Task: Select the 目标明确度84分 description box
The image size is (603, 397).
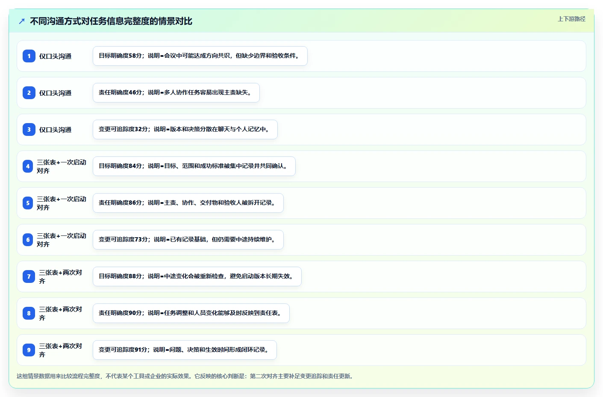Action: point(194,166)
